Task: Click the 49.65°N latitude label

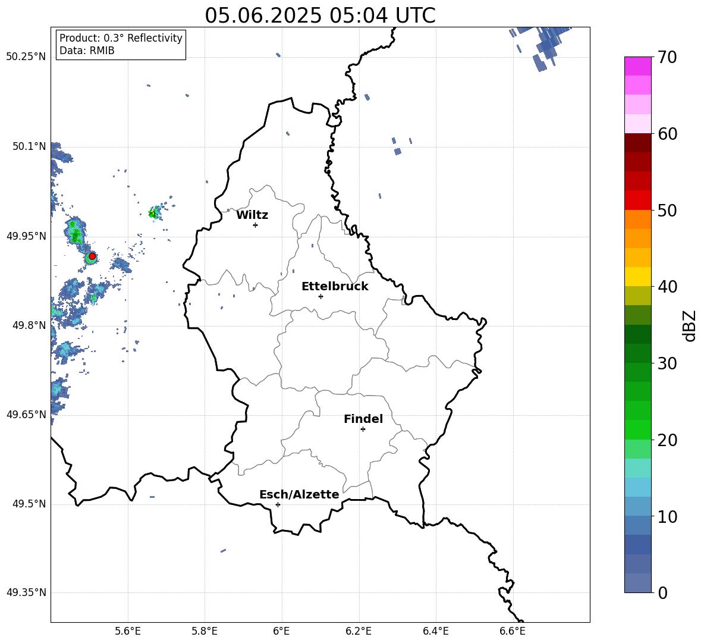Action: [26, 414]
